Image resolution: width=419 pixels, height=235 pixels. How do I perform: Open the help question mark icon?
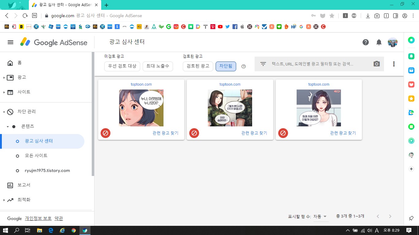pyautogui.click(x=366, y=42)
